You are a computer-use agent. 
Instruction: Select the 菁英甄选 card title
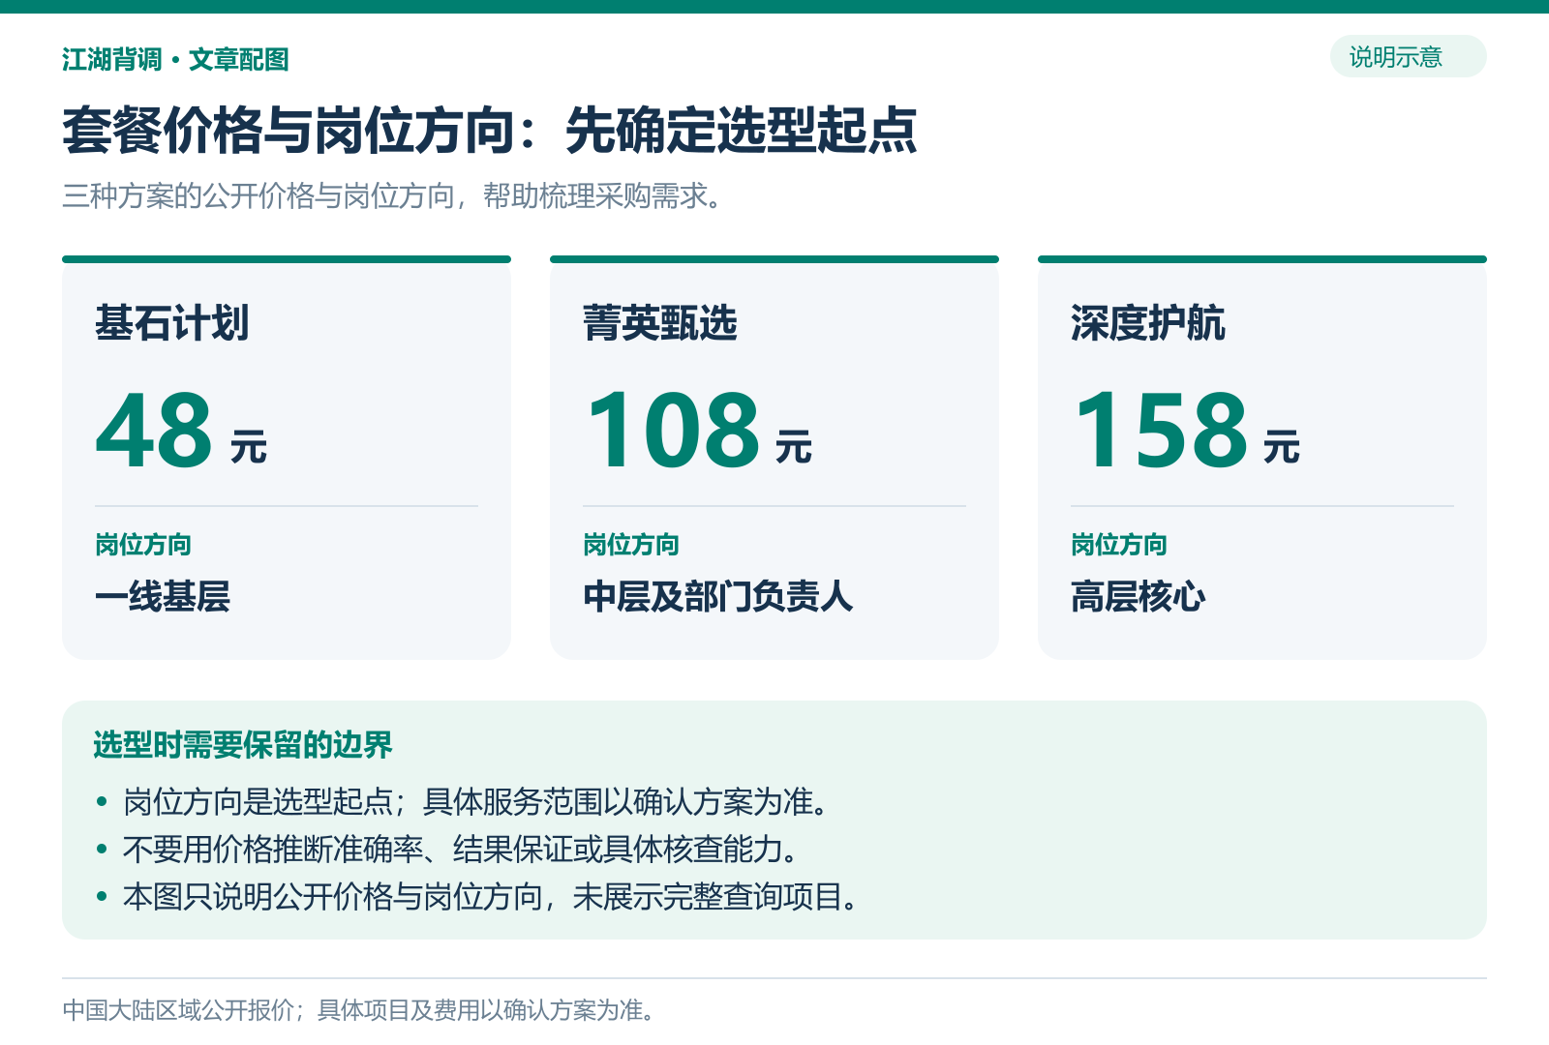pyautogui.click(x=660, y=323)
